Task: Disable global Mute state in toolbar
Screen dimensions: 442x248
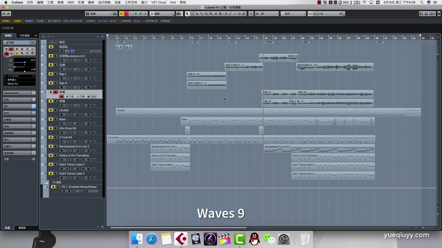Action: tap(121, 14)
